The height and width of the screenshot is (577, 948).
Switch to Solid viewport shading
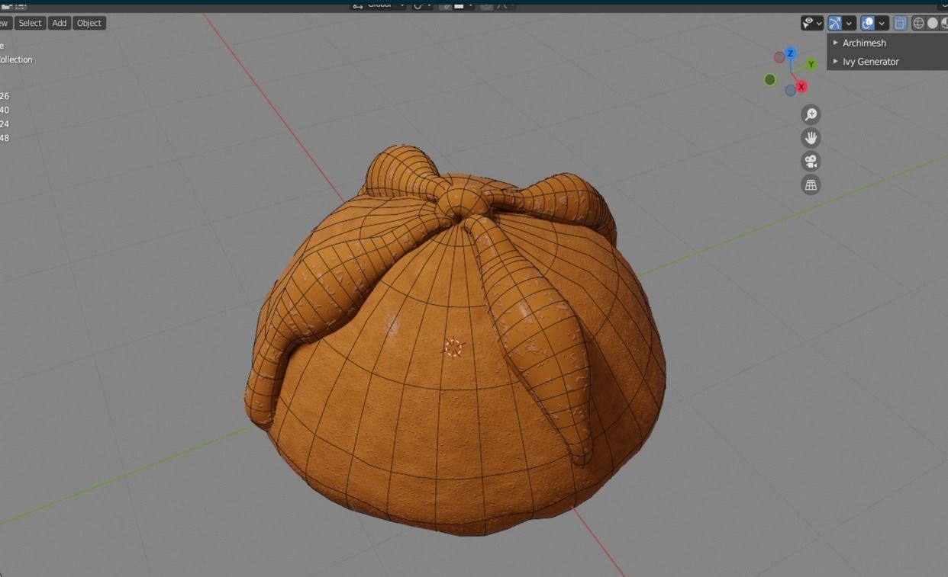pyautogui.click(x=932, y=24)
